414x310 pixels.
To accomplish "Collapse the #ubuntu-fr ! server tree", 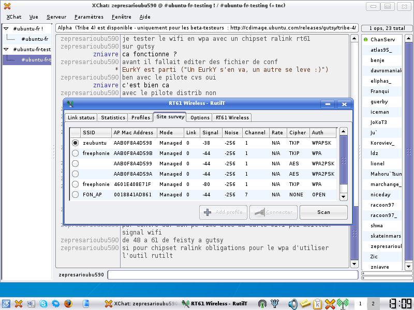I will tap(6, 29).
